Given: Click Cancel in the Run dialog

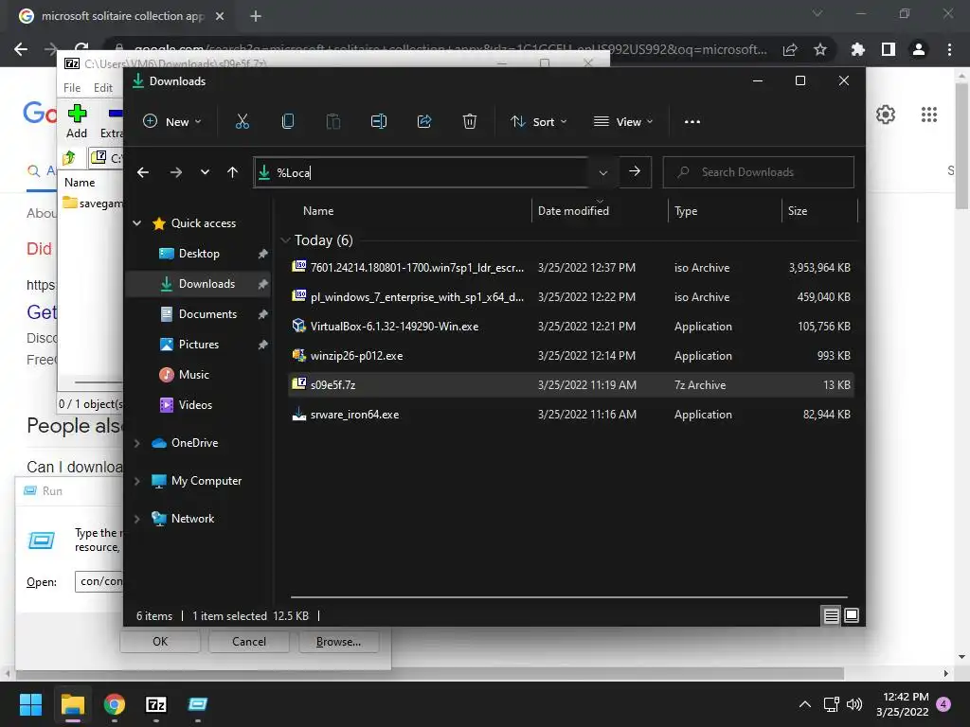Looking at the screenshot, I should pyautogui.click(x=249, y=642).
